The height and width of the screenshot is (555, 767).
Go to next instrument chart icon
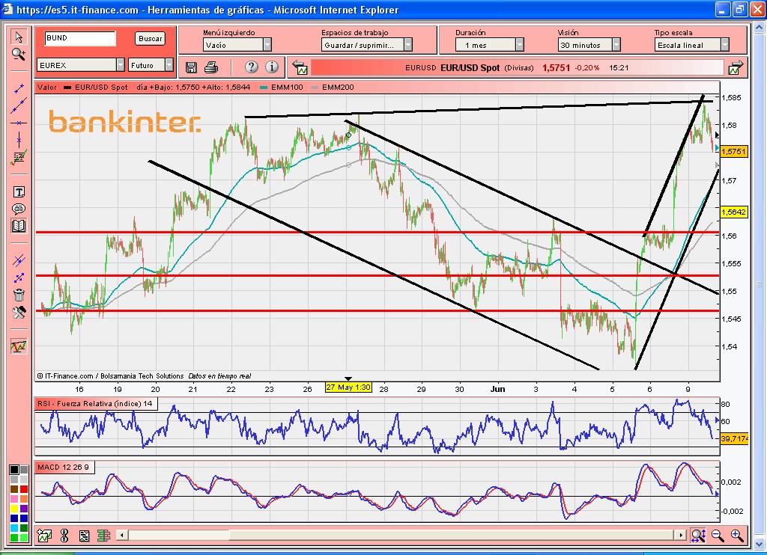736,67
